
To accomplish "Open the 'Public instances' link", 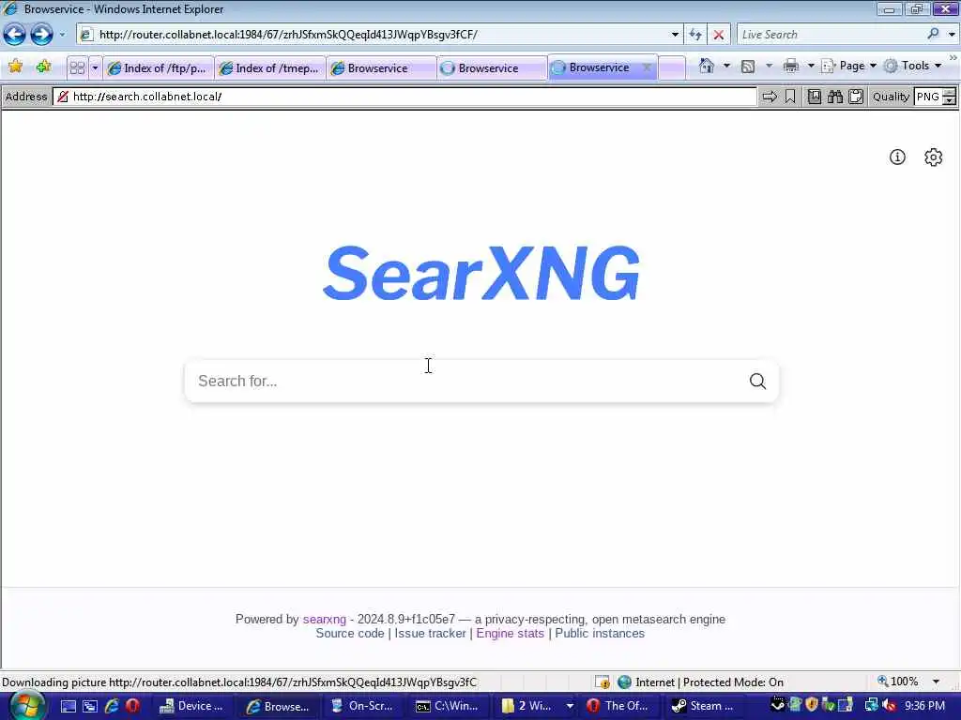I will tap(600, 634).
